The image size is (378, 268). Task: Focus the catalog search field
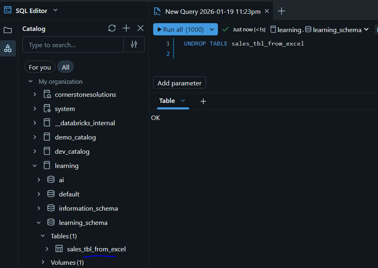click(x=73, y=45)
